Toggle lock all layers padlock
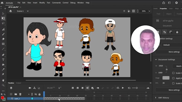 tap(39, 94)
